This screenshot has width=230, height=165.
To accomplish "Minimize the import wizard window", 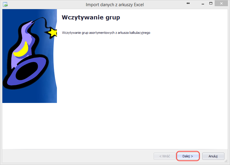I will click(x=203, y=4).
